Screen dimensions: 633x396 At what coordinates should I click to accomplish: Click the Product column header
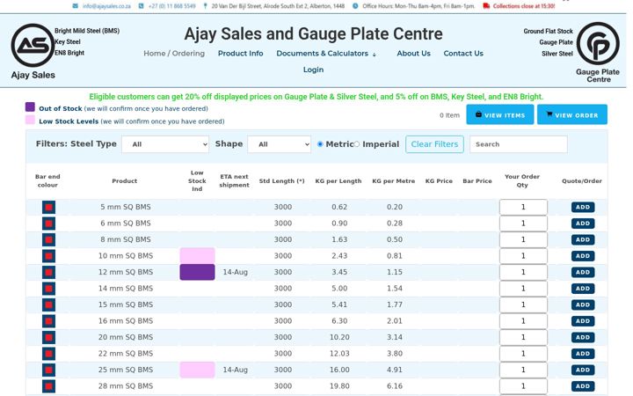124,181
